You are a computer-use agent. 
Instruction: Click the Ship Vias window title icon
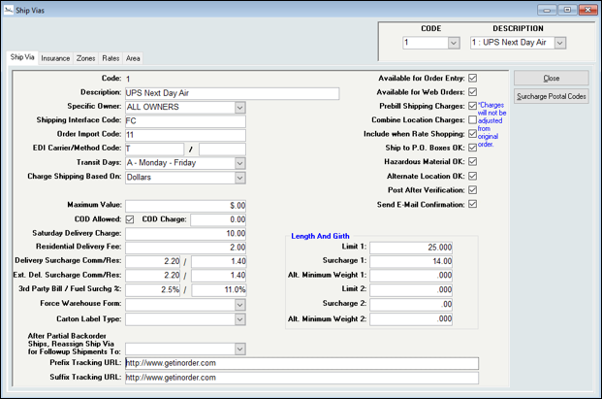pyautogui.click(x=10, y=9)
